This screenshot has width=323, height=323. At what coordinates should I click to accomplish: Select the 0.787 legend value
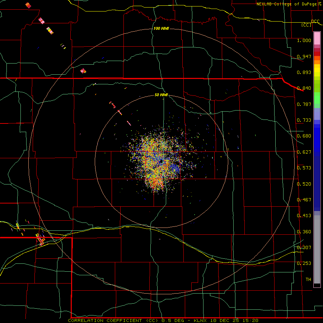304,104
